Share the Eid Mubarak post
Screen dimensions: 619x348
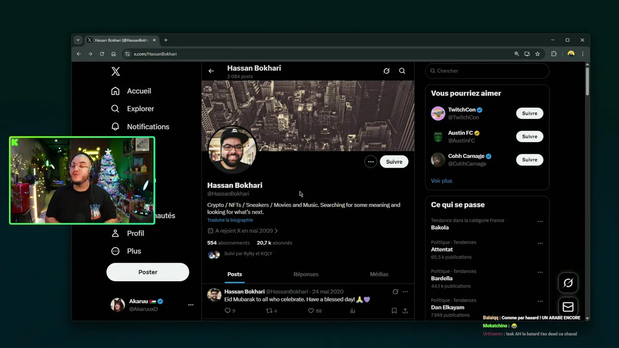point(405,311)
